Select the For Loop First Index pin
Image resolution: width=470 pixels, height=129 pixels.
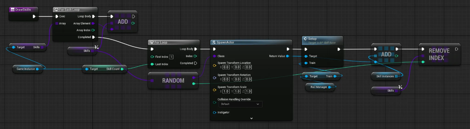(x=152, y=57)
